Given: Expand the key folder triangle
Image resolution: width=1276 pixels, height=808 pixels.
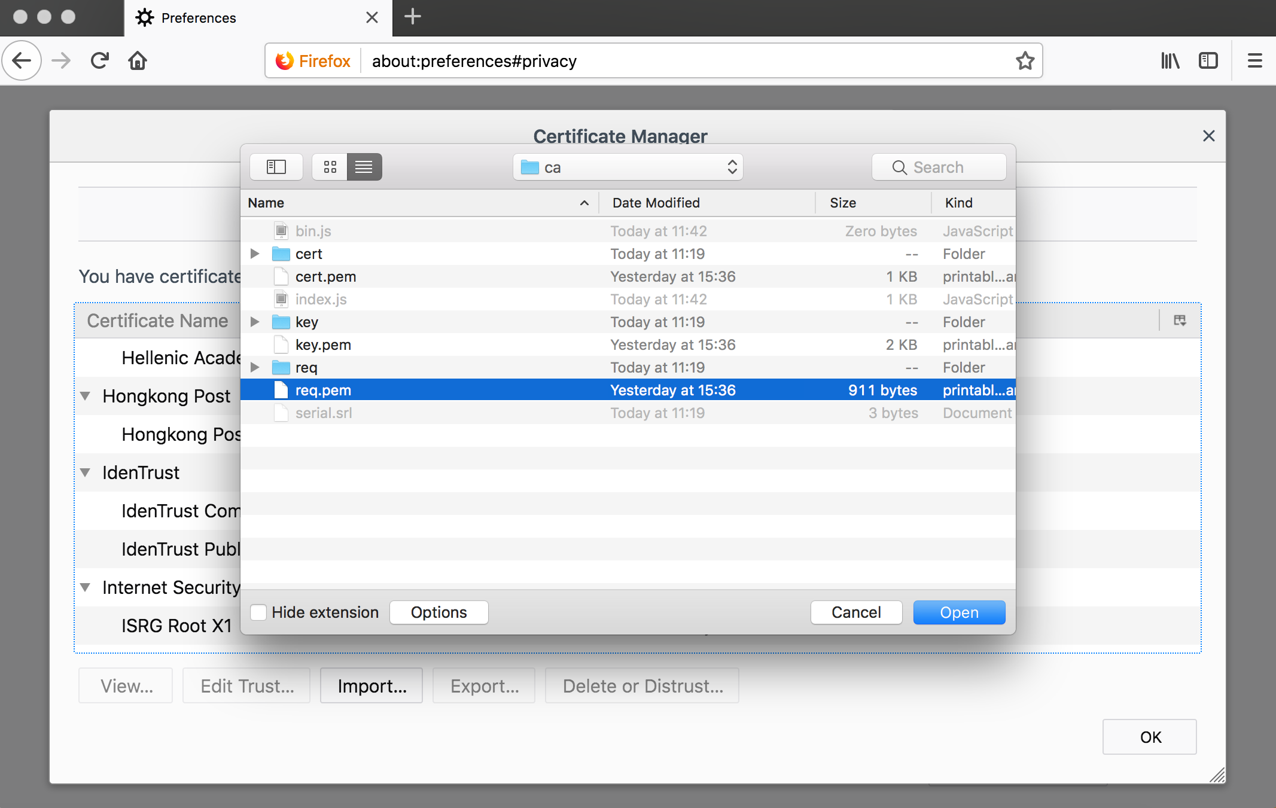Looking at the screenshot, I should [x=255, y=322].
